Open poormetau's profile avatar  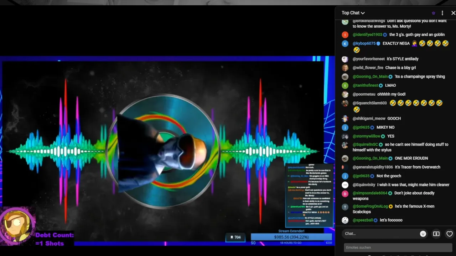click(345, 95)
